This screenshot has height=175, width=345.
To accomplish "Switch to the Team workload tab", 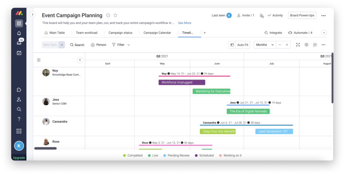I will tap(86, 33).
